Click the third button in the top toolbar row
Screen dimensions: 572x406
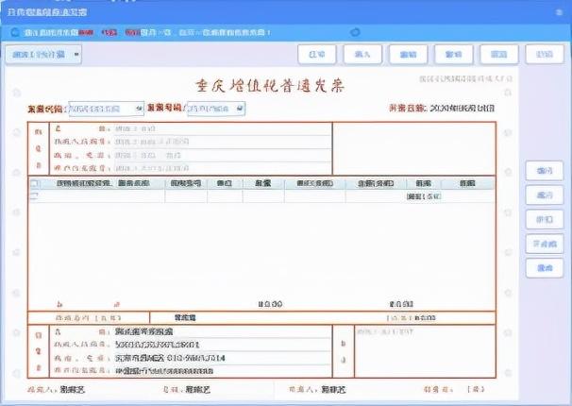click(x=409, y=55)
